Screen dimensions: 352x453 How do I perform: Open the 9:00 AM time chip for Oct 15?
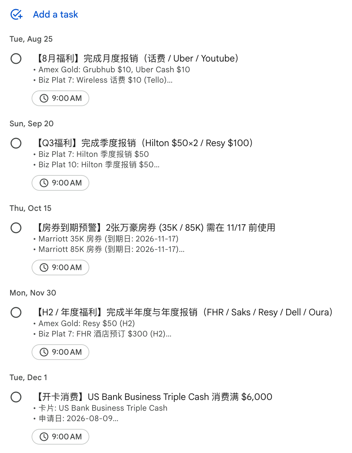click(x=60, y=268)
